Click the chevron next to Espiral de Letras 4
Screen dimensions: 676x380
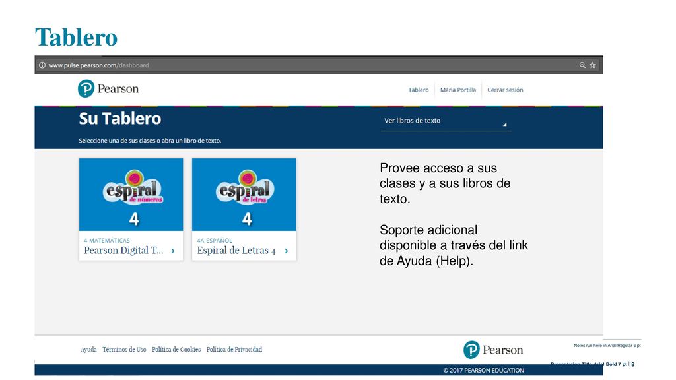287,251
